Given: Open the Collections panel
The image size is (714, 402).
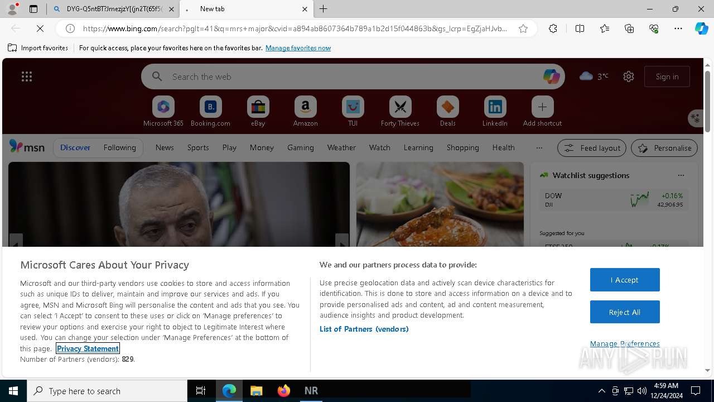Looking at the screenshot, I should [629, 28].
